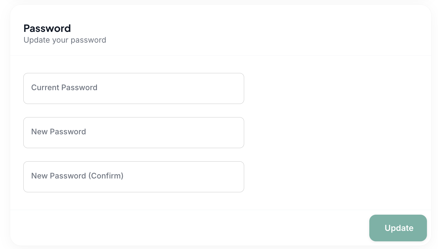Click the "Update" label on the button
438x249 pixels.
pyautogui.click(x=399, y=228)
